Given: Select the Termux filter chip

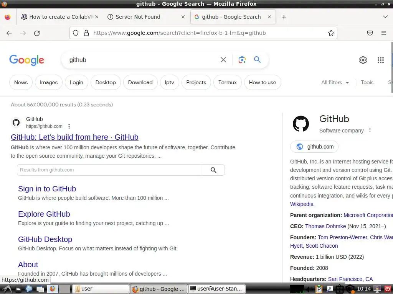Looking at the screenshot, I should [228, 82].
